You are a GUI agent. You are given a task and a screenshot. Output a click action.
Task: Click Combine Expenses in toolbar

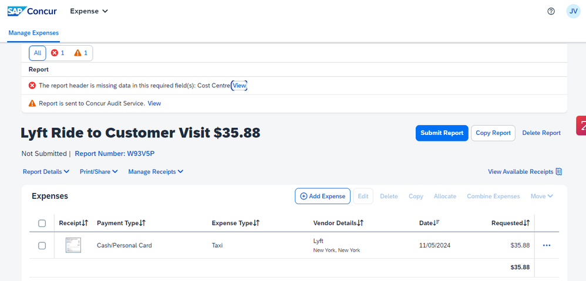493,197
